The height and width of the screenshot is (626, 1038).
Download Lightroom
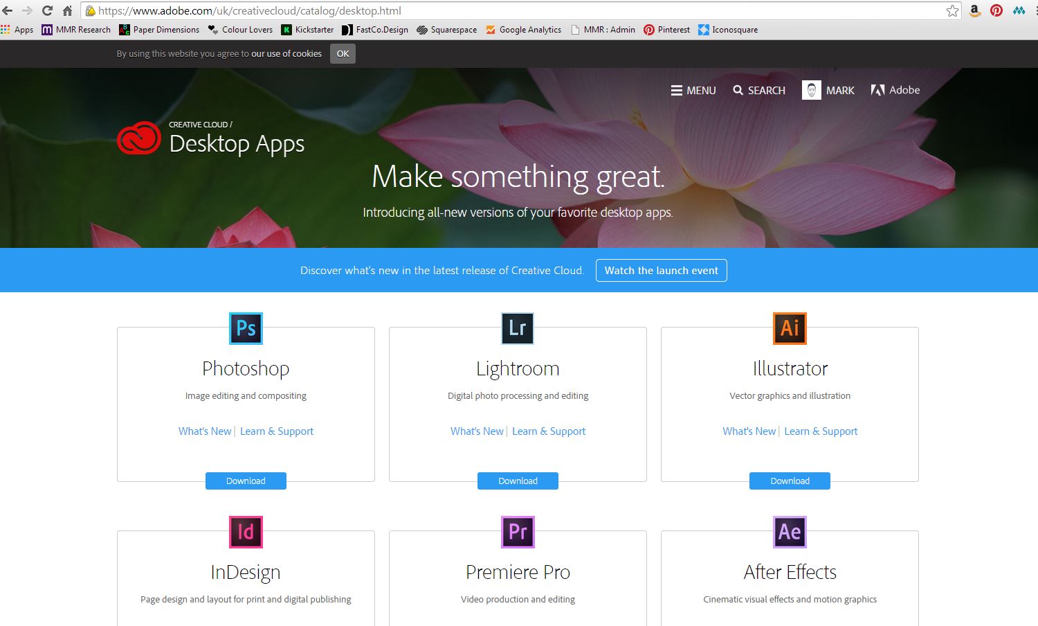[518, 481]
